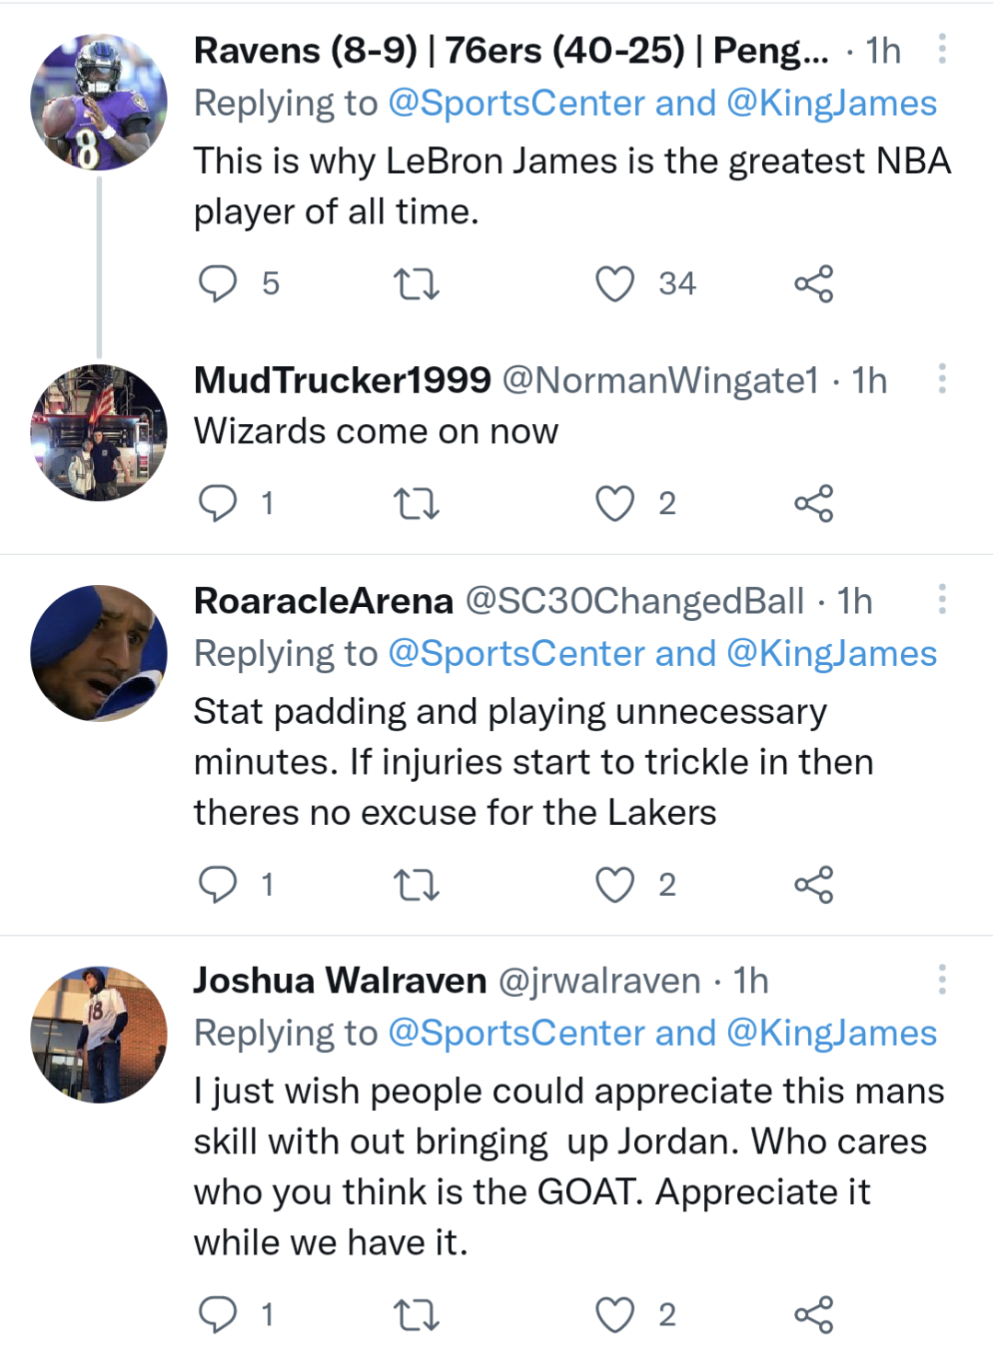Image resolution: width=993 pixels, height=1364 pixels.
Task: Retweet RoaracleArena's stat padding tweet
Action: 416,885
